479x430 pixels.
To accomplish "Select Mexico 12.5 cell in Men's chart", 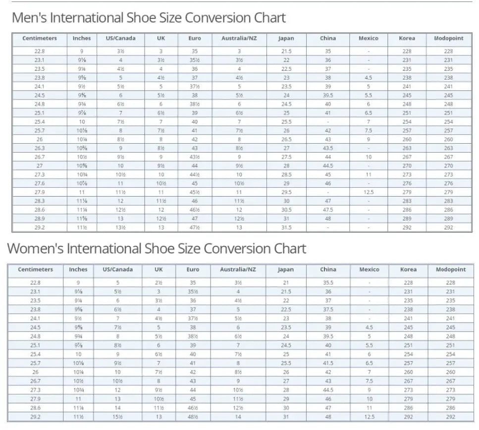I will tap(369, 193).
